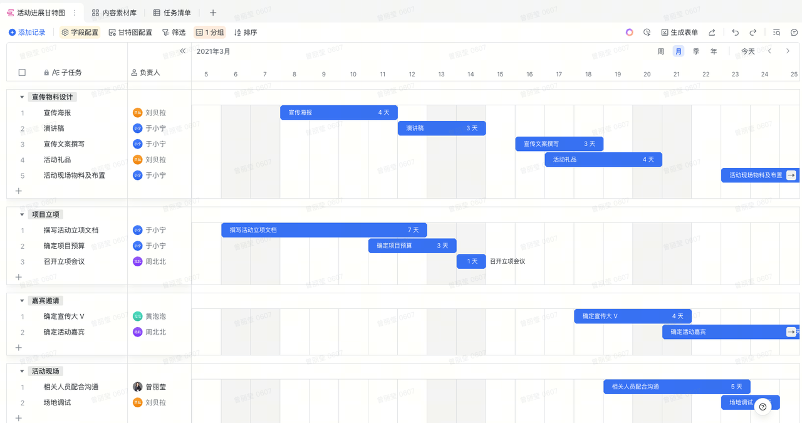This screenshot has width=802, height=423.
Task: Click the help question mark button
Action: pos(763,407)
